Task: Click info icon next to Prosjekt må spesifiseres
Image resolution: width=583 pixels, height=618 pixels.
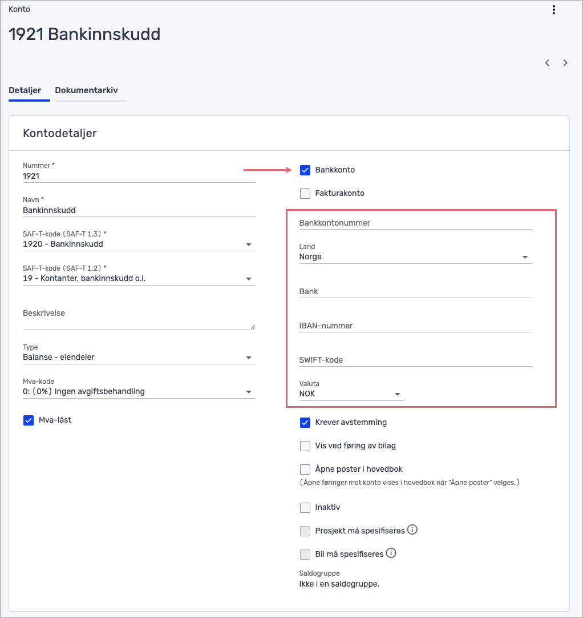Action: click(412, 530)
